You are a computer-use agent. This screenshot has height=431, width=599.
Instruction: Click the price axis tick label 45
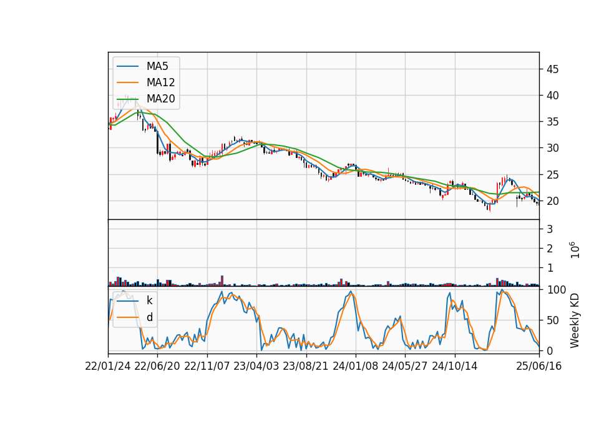(552, 69)
